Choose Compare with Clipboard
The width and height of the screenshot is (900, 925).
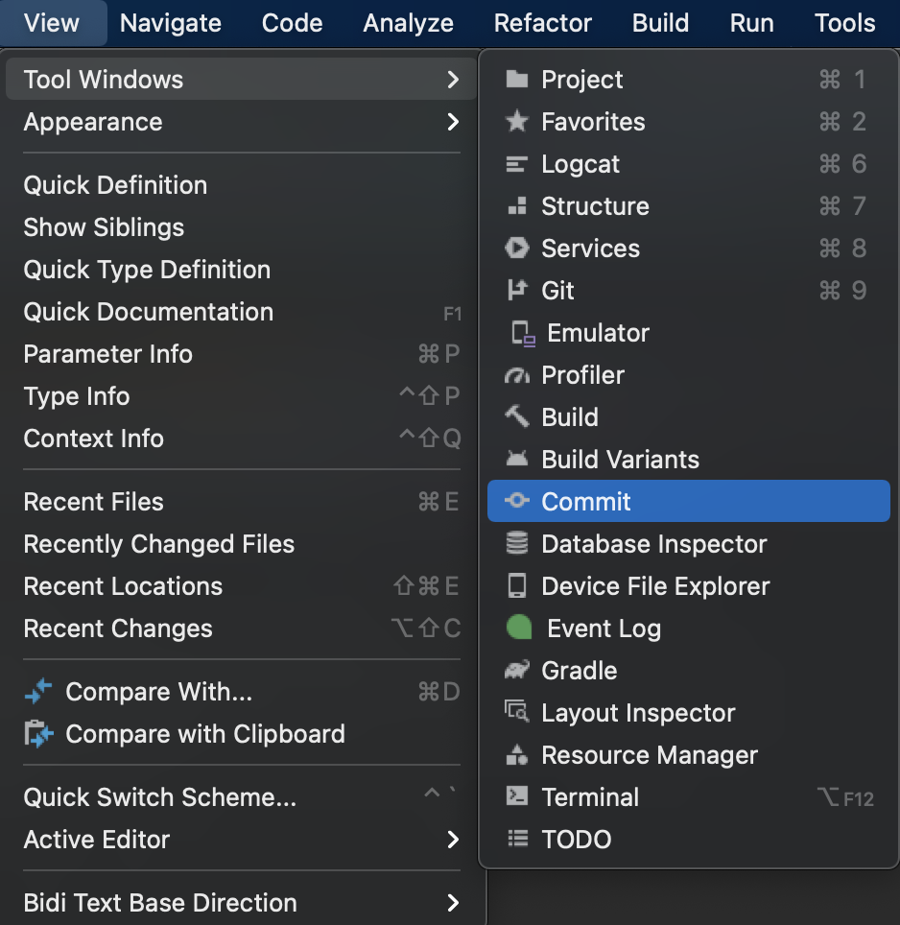204,734
